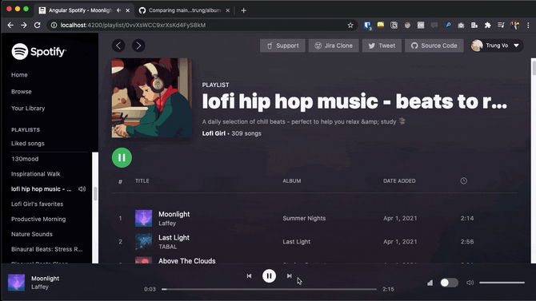Go back to the previous track

click(x=249, y=275)
